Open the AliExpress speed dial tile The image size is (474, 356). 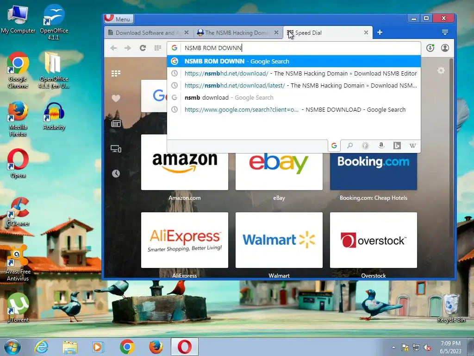(x=185, y=240)
